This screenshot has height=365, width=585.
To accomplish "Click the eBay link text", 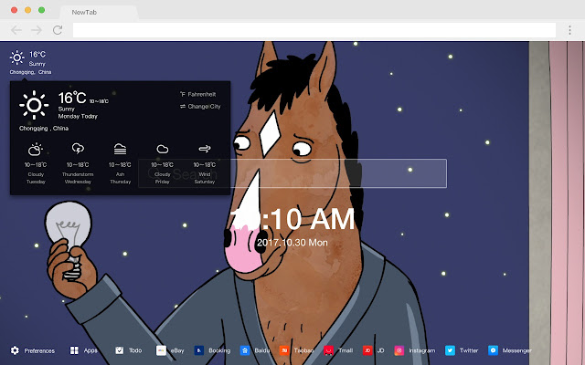I will (x=177, y=350).
